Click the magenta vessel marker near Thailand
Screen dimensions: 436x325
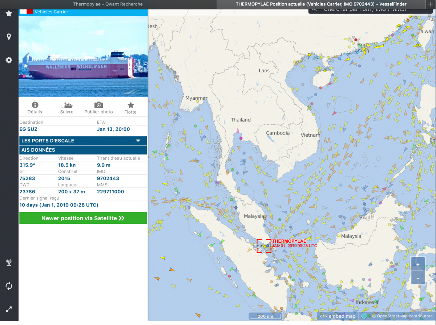241,138
